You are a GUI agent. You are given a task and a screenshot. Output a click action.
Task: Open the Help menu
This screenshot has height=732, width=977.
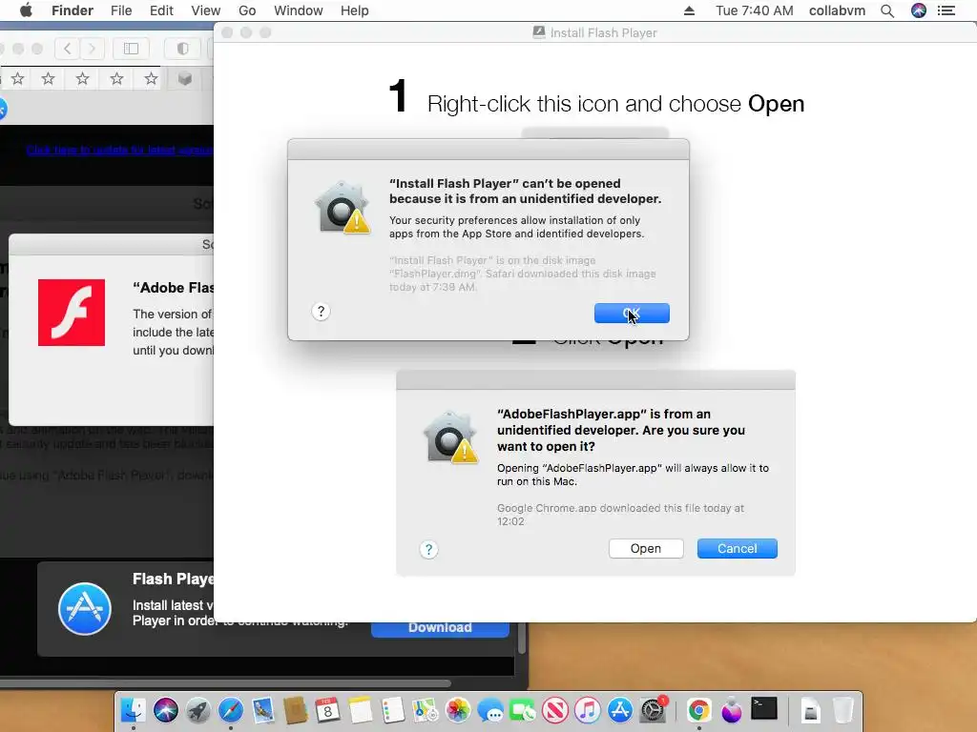click(355, 10)
